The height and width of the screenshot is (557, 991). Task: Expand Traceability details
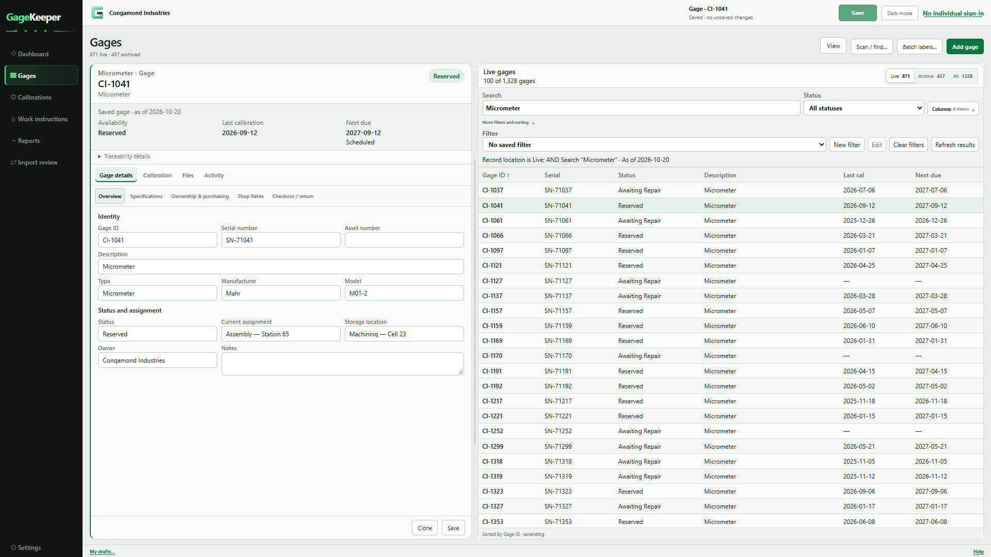[124, 156]
